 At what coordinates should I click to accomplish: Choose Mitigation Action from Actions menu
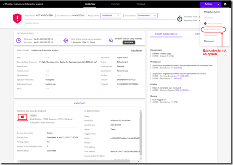point(212,12)
